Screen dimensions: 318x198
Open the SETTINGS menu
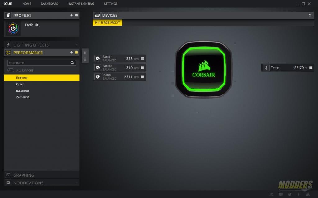[111, 4]
